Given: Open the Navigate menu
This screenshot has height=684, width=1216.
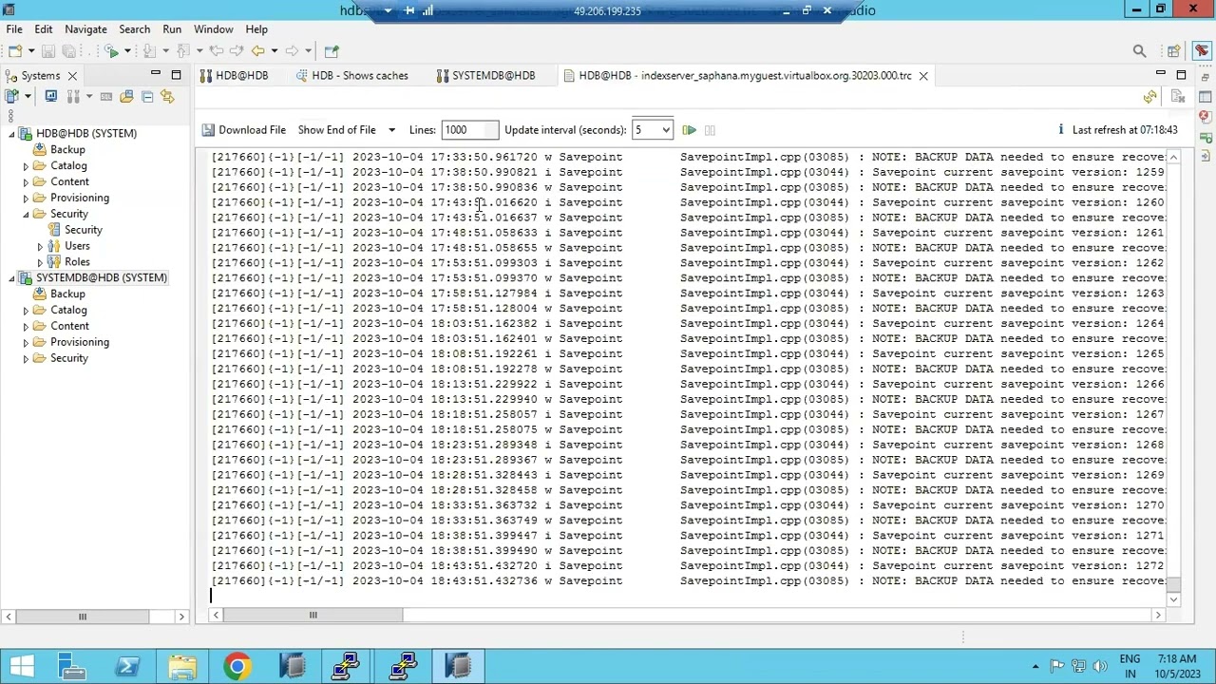Looking at the screenshot, I should coord(85,29).
